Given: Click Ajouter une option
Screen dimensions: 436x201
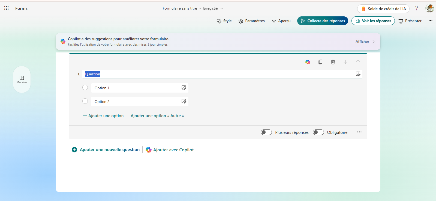Looking at the screenshot, I should pos(103,116).
